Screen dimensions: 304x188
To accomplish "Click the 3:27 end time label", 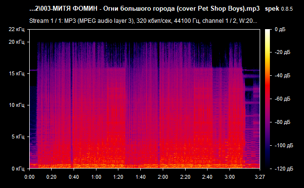I will tap(260, 177).
